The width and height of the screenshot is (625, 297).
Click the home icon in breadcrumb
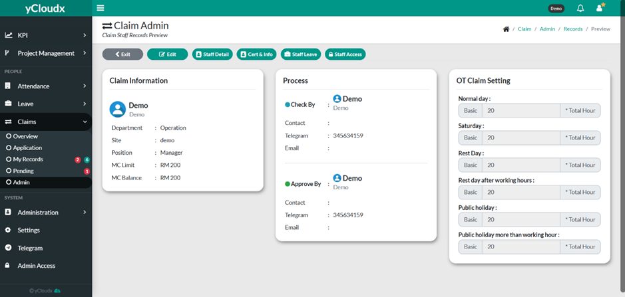coord(507,29)
